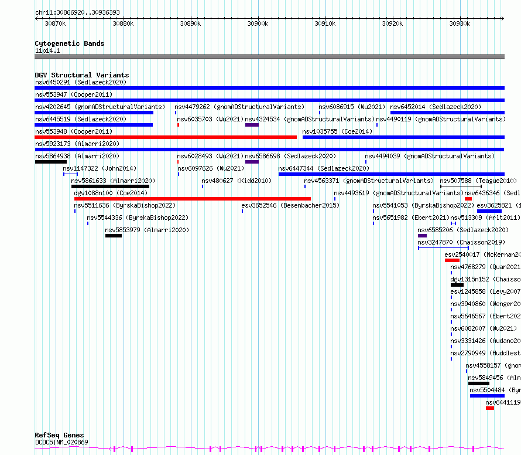521x455 pixels.
Task: Select the nsv4324534 gnomAD variant label
Action: [310, 119]
